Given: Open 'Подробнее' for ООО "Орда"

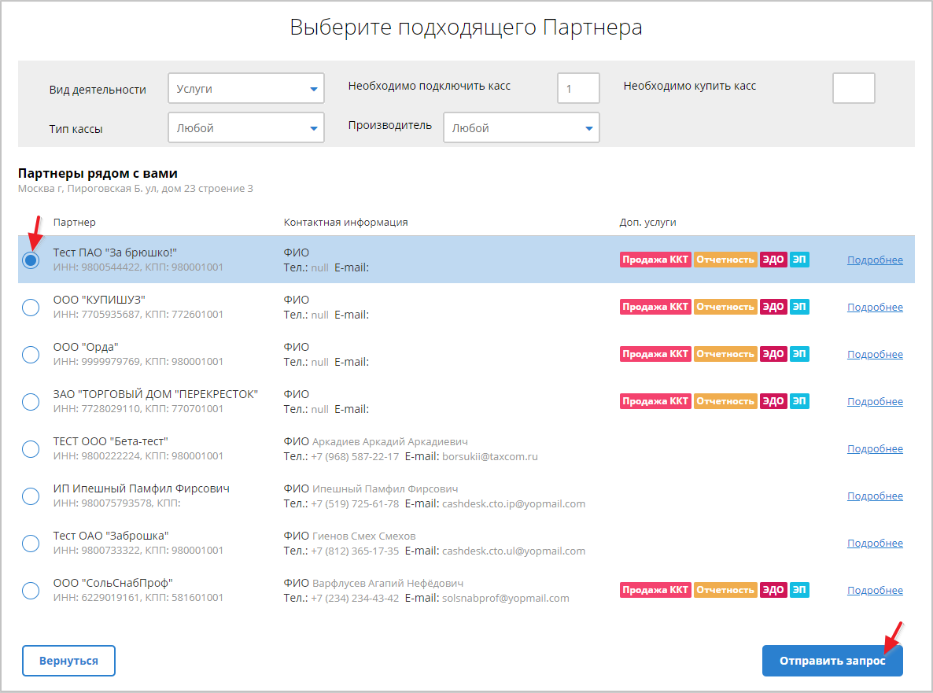Looking at the screenshot, I should point(875,355).
